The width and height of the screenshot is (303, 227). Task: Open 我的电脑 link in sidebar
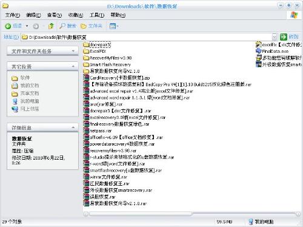(25, 101)
